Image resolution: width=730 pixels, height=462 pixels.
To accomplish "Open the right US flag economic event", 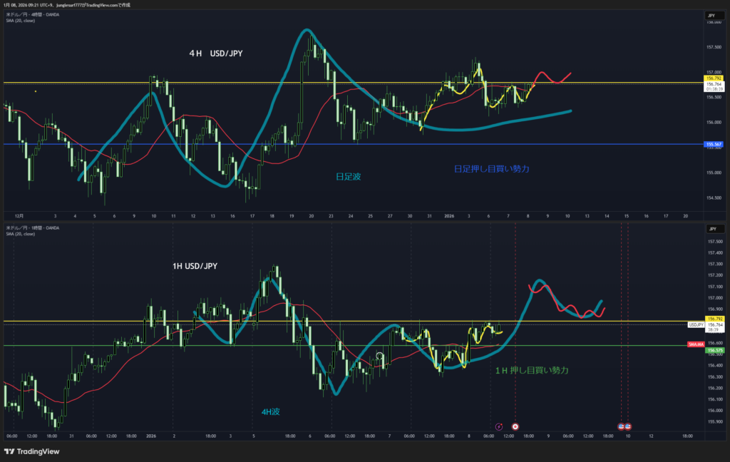I will click(628, 426).
